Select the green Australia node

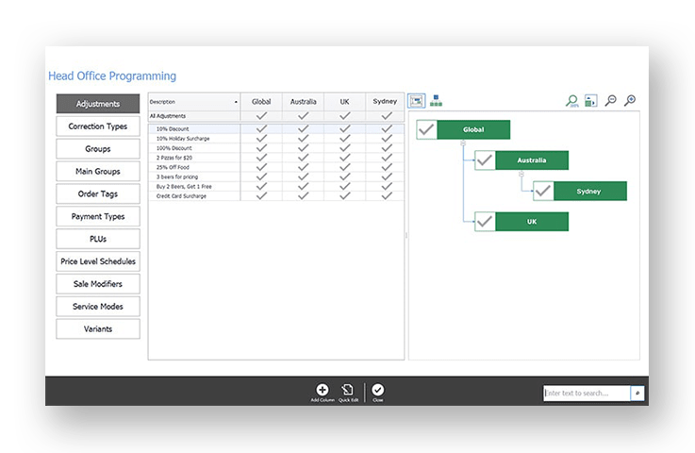click(x=532, y=160)
